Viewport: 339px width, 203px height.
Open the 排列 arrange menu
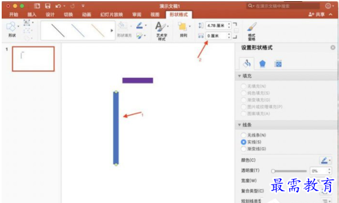(x=184, y=29)
